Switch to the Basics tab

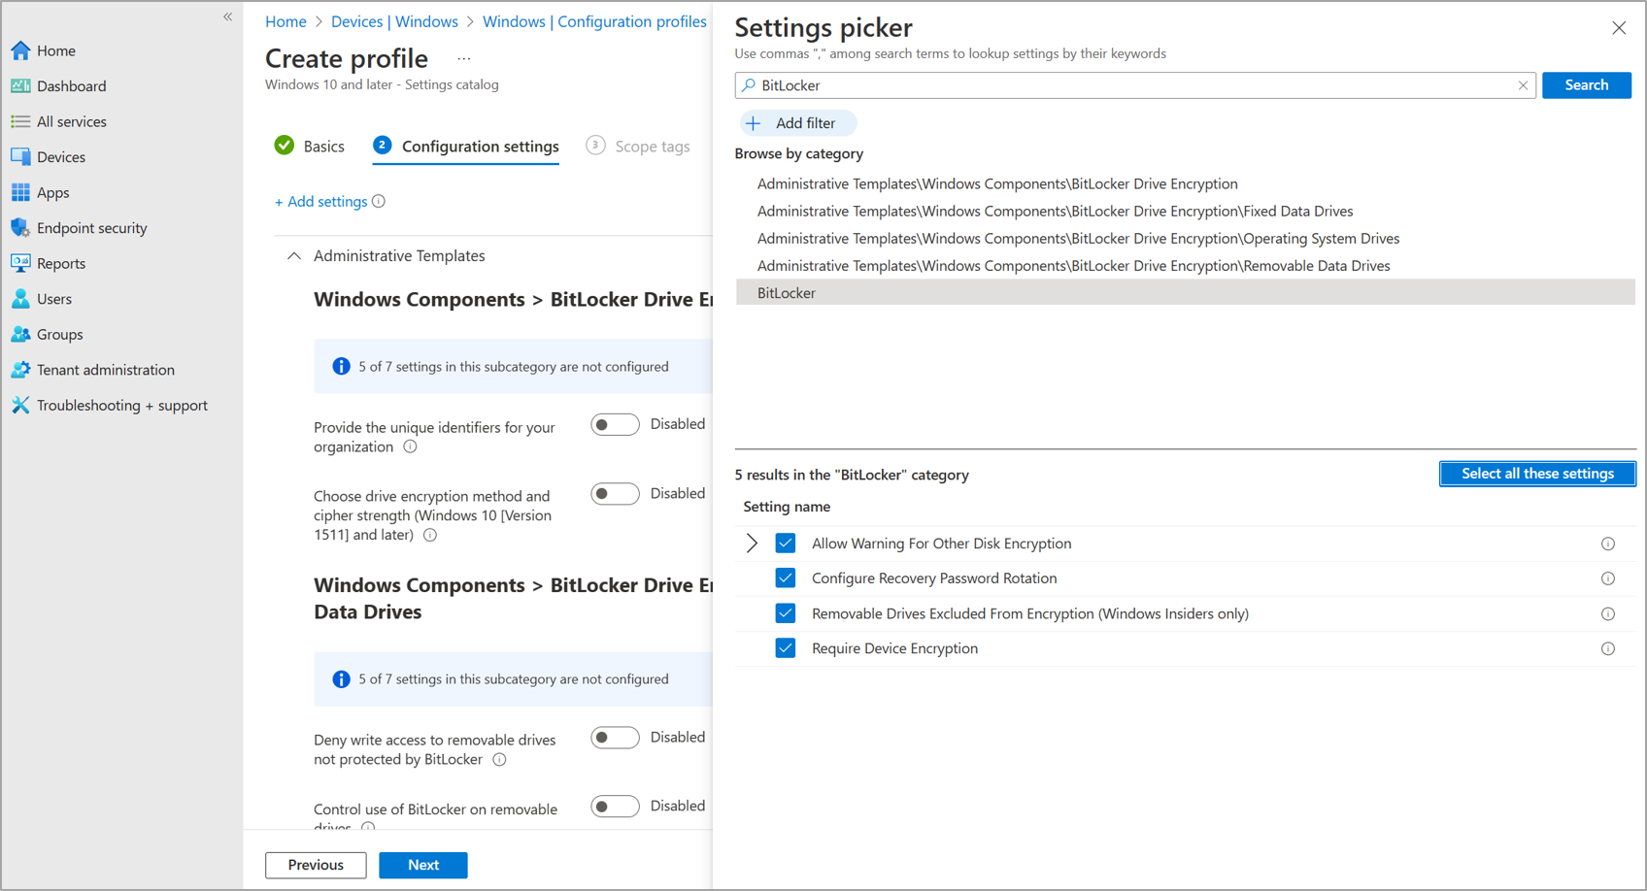(323, 146)
